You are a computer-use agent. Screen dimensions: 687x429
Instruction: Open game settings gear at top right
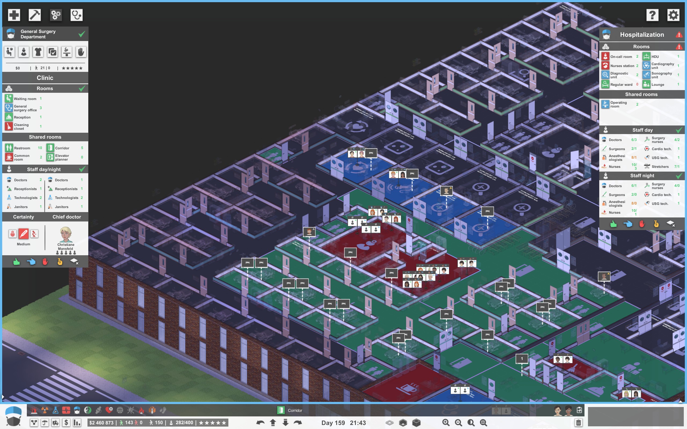(673, 15)
